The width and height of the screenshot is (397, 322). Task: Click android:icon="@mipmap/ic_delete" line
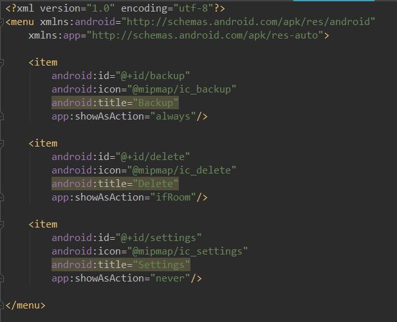[x=144, y=170]
